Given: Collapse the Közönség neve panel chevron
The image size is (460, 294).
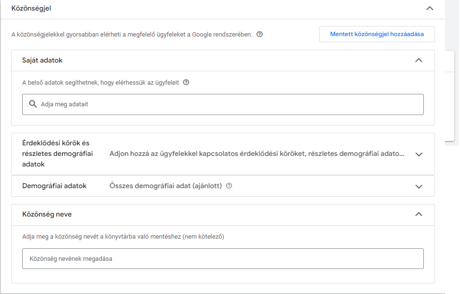Looking at the screenshot, I should click(x=419, y=215).
